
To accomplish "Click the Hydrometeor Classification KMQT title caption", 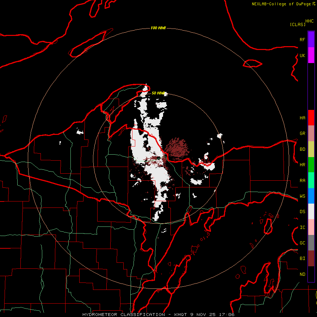I will 158,315.
